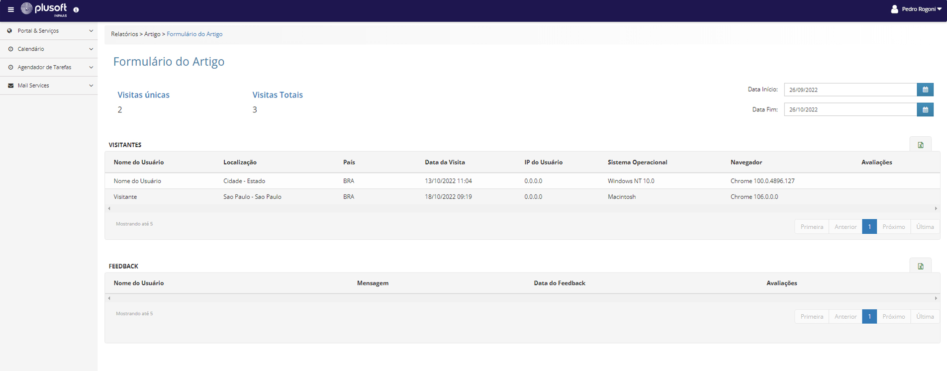Image resolution: width=947 pixels, height=371 pixels.
Task: Select visitor row Visitante
Action: tap(522, 197)
